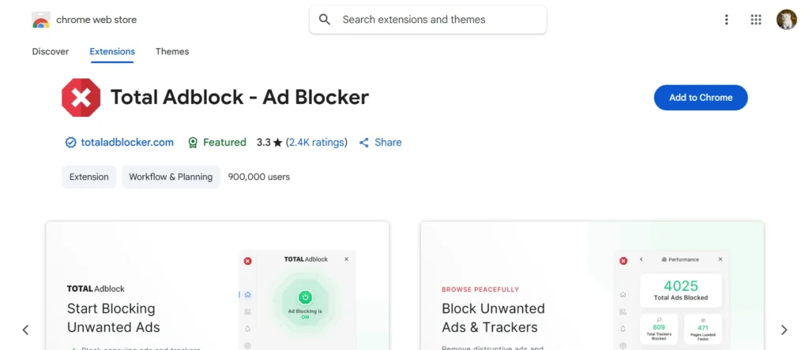Click the Workflow & Planning category chip

[x=171, y=177]
